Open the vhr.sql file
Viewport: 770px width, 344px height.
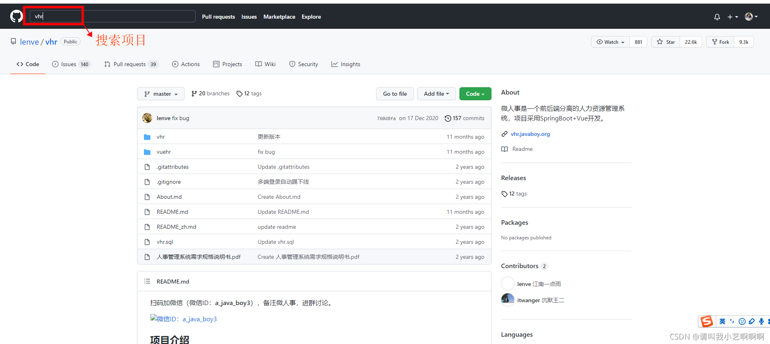tap(165, 242)
